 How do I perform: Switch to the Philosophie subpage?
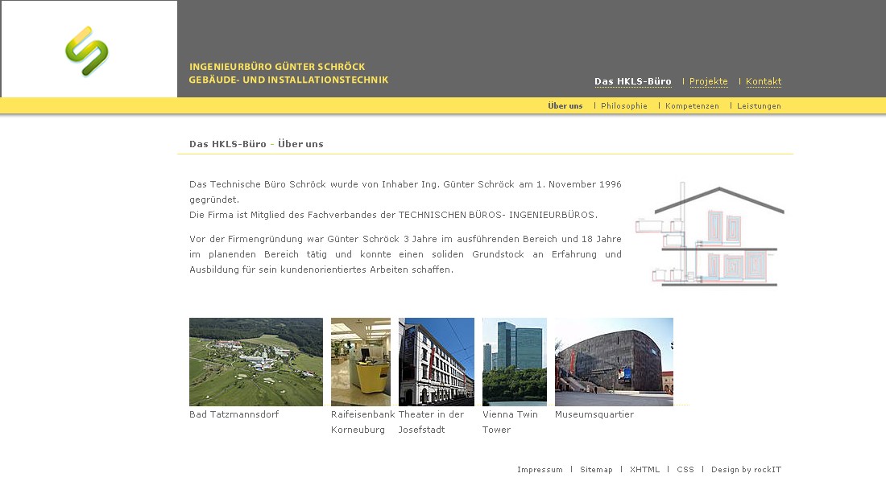[x=623, y=106]
